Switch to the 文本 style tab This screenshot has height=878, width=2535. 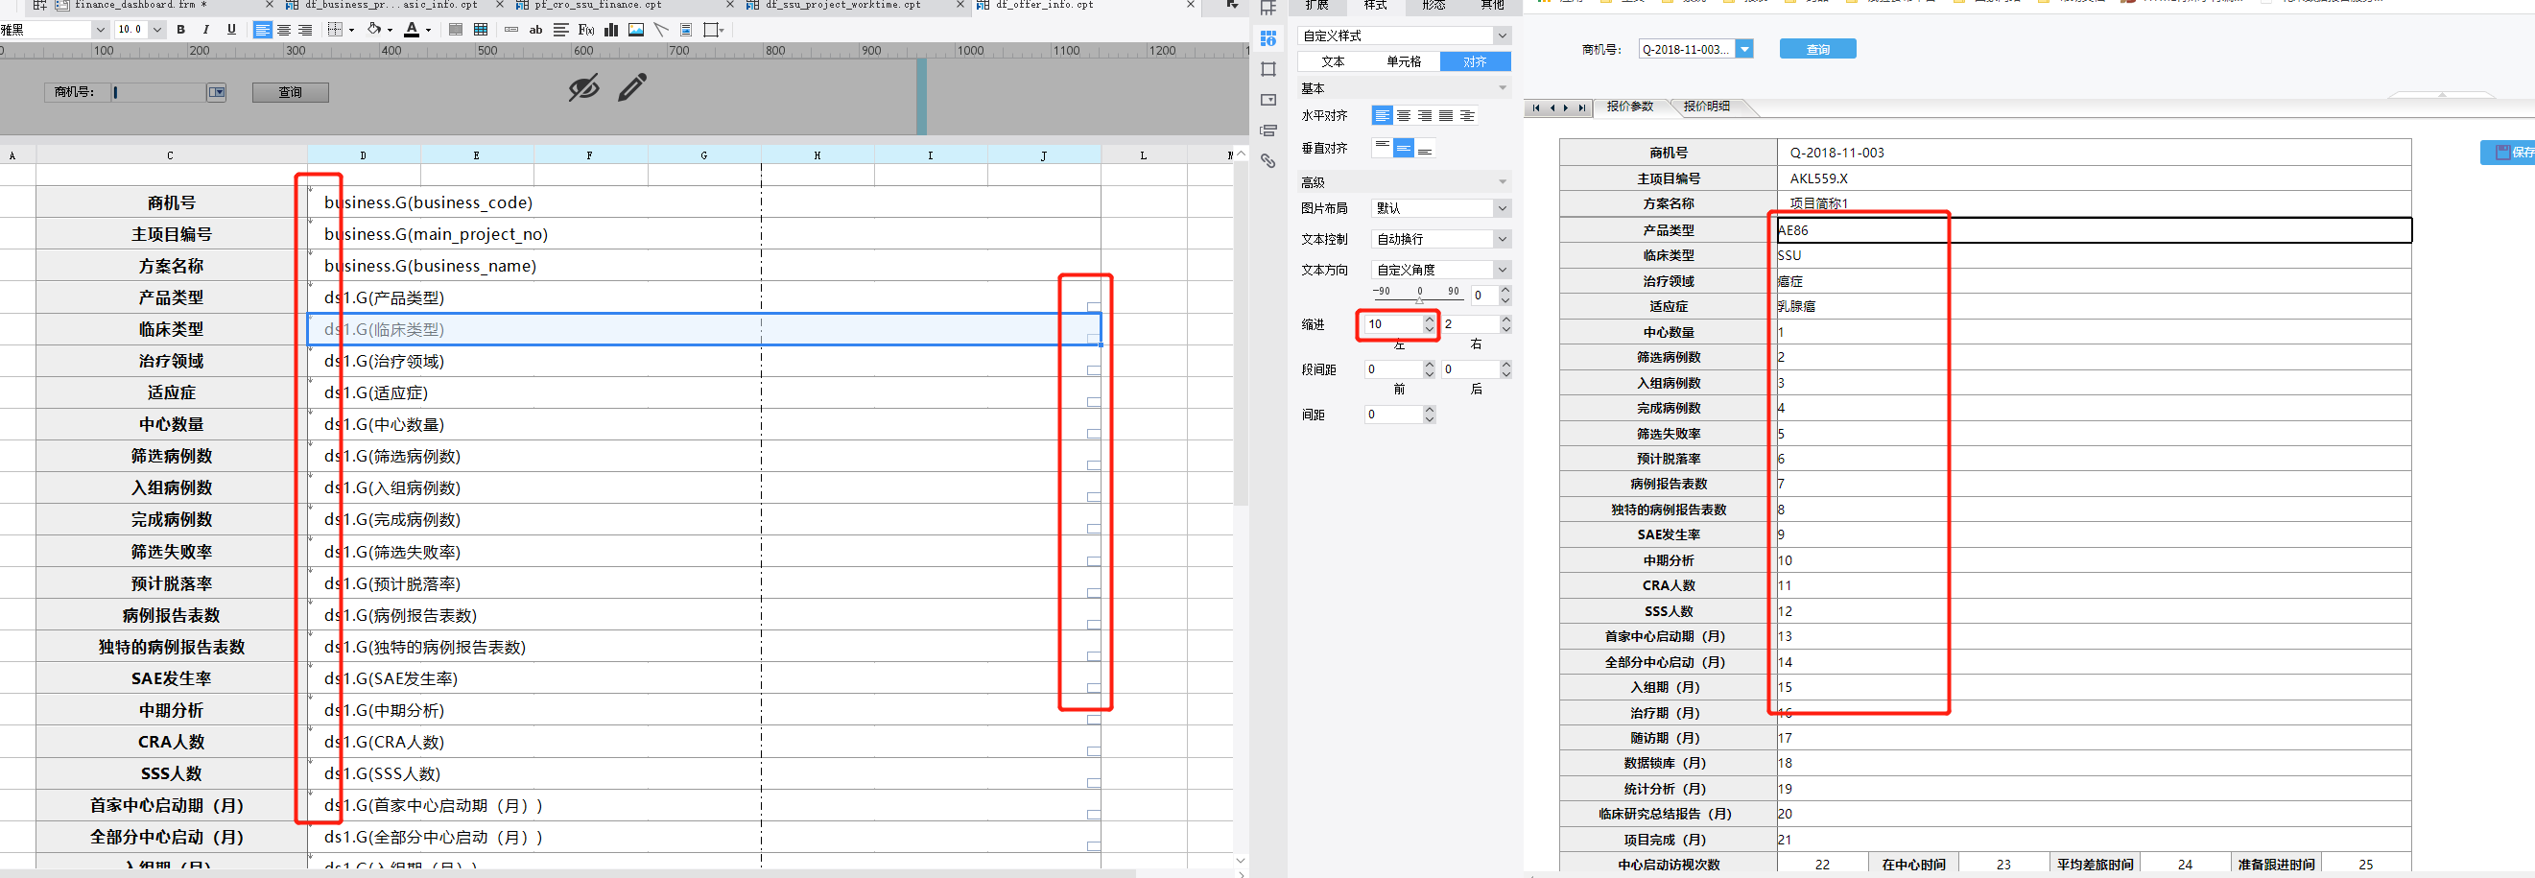point(1334,62)
